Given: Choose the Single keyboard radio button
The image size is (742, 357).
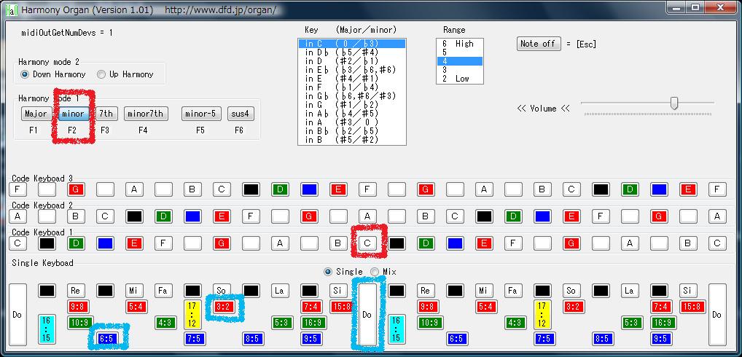Looking at the screenshot, I should point(329,272).
